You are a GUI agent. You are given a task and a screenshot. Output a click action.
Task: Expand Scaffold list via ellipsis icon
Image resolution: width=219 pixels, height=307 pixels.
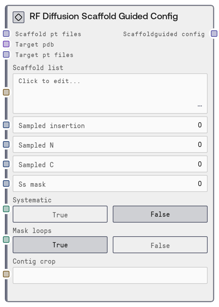click(200, 106)
